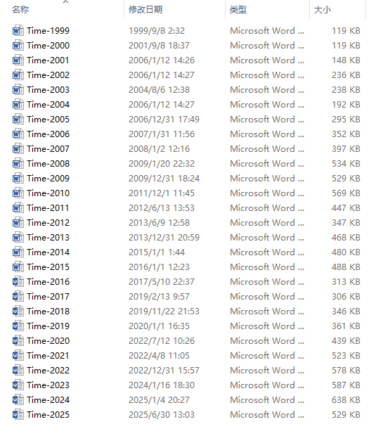Image resolution: width=383 pixels, height=436 pixels.
Task: Click the Time-2006 file name
Action: click(48, 134)
